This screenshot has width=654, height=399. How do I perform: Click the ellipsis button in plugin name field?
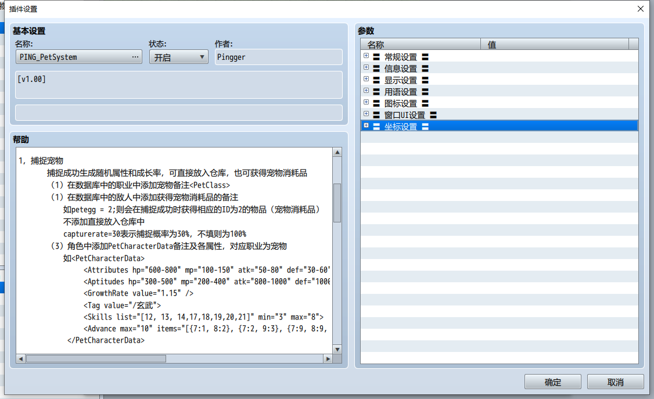point(135,57)
